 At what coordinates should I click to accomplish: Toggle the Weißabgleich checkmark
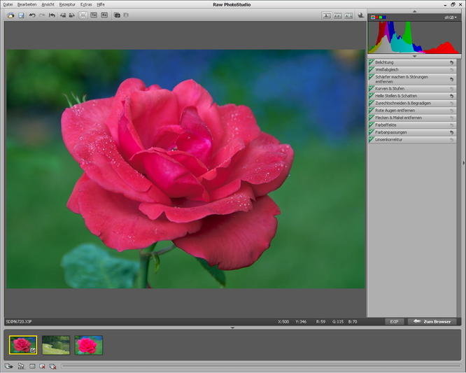[372, 69]
